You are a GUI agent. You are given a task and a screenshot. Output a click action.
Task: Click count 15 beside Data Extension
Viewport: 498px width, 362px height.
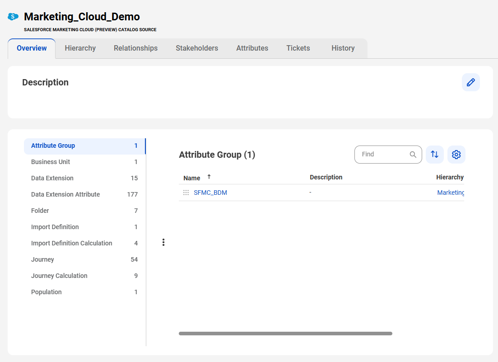[x=134, y=179]
